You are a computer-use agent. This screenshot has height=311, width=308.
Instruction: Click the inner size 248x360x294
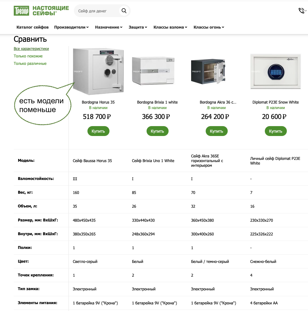pos(143,234)
